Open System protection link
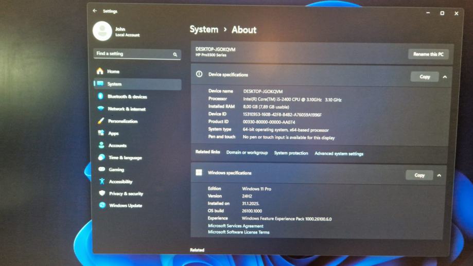Image resolution: width=473 pixels, height=266 pixels. click(x=291, y=153)
